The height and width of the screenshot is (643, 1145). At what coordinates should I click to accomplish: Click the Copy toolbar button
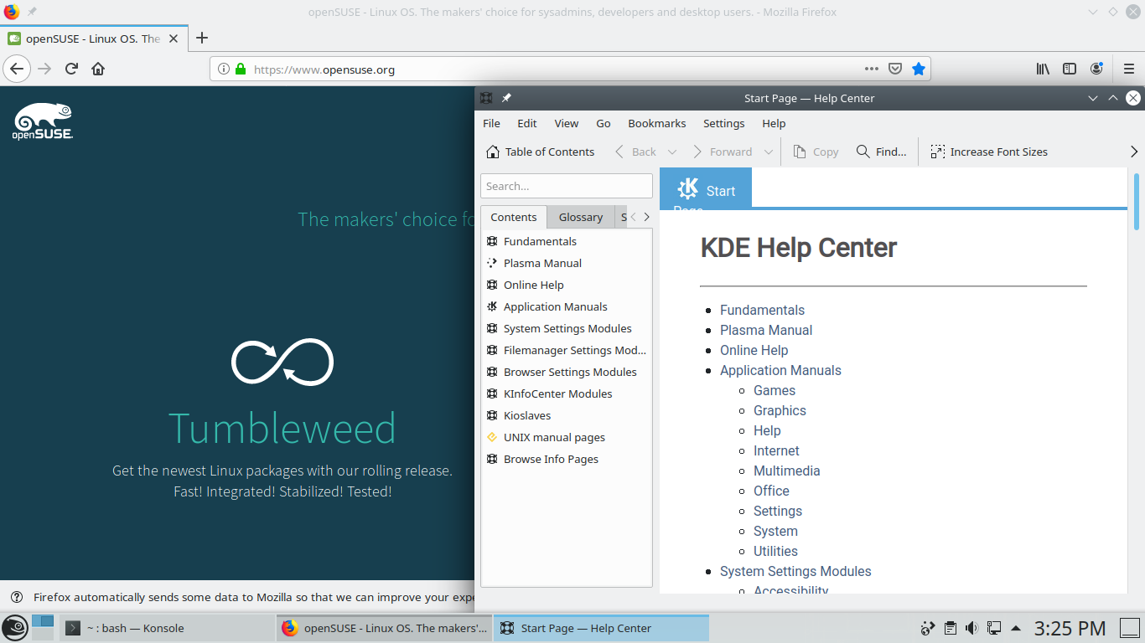816,152
